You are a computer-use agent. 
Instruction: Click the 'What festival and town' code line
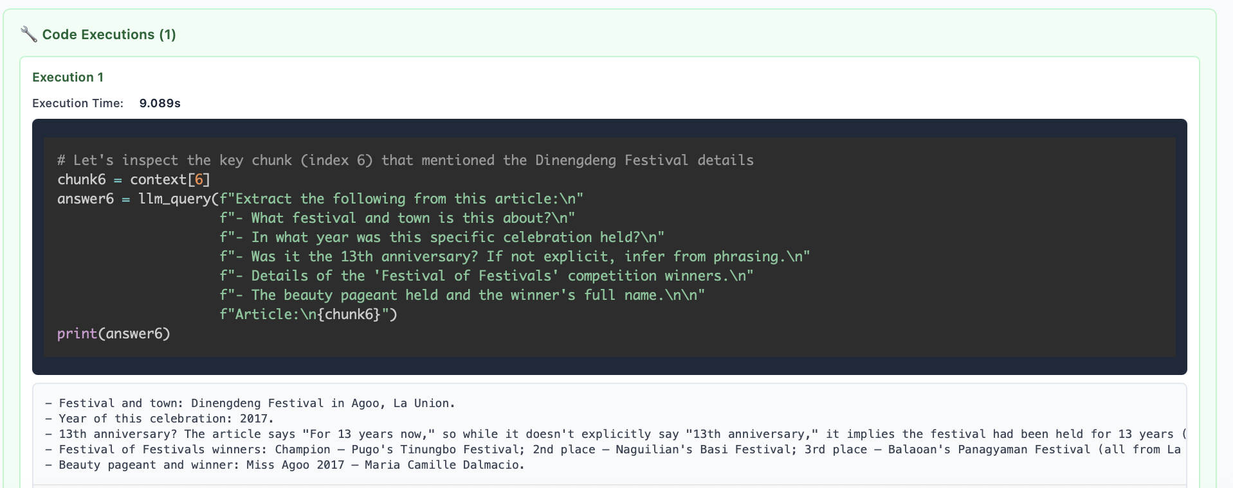click(x=397, y=218)
